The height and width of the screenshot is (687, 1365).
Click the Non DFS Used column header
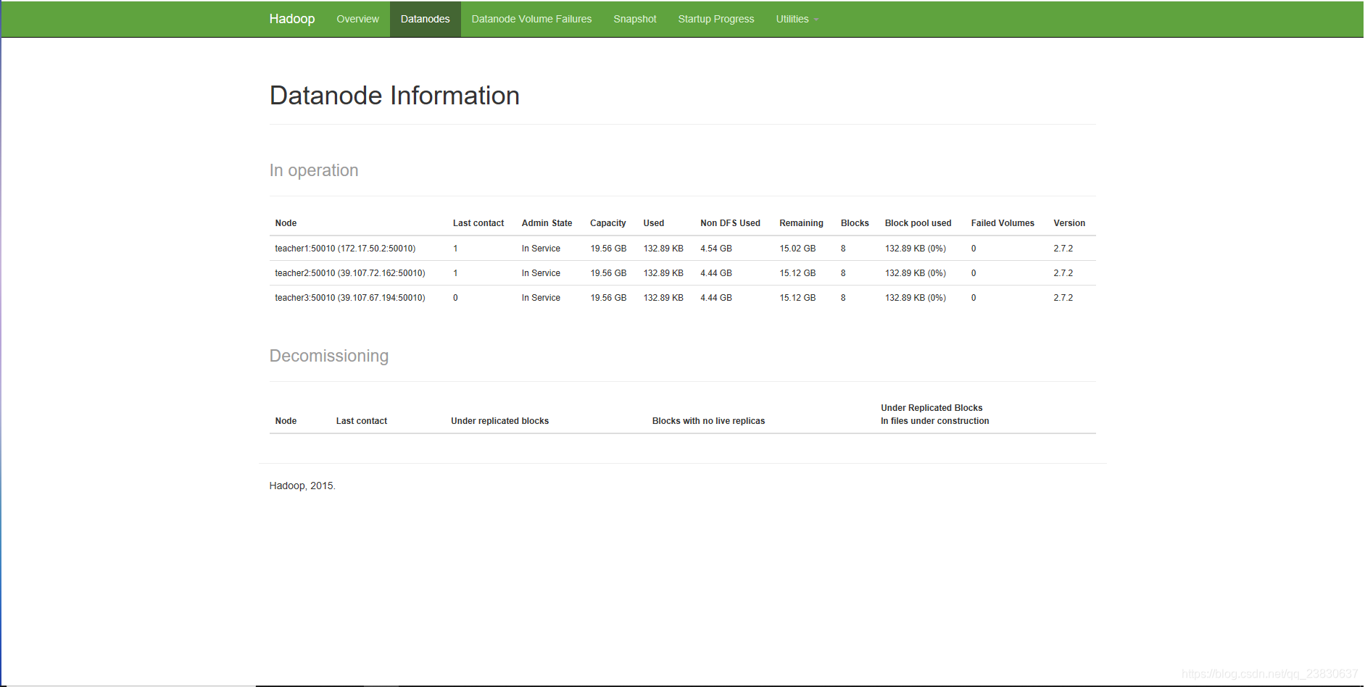coord(730,223)
